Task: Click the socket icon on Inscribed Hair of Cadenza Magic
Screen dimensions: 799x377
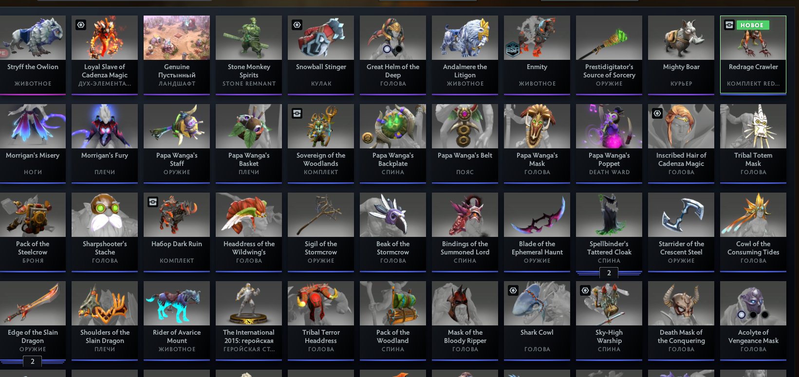Action: coord(657,113)
